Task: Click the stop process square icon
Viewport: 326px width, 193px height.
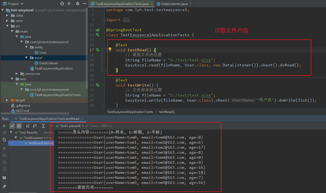Action: tap(4, 148)
